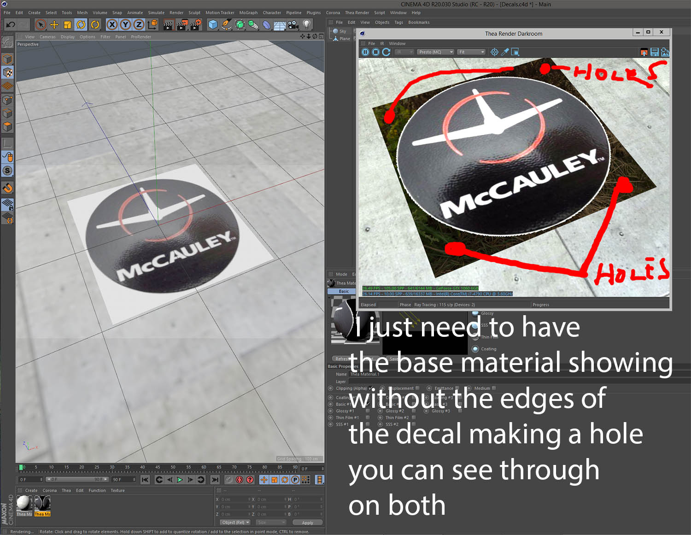Enable the Thin Film #1 checkbox

coord(368,417)
